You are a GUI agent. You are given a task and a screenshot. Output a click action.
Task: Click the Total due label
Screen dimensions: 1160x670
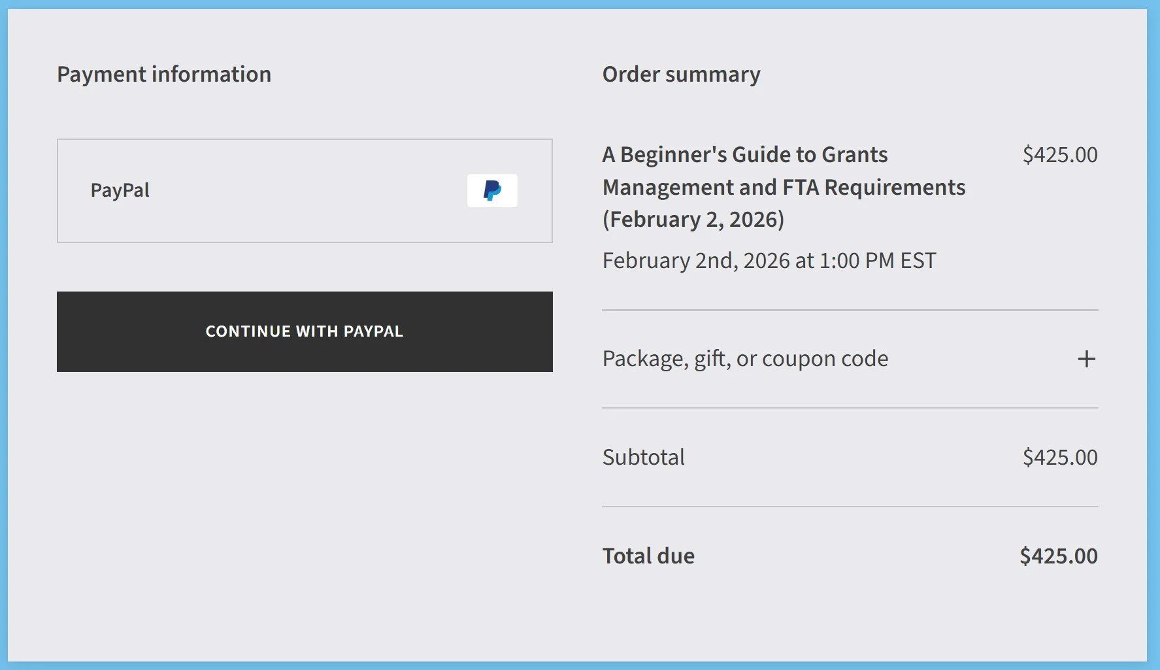(648, 556)
